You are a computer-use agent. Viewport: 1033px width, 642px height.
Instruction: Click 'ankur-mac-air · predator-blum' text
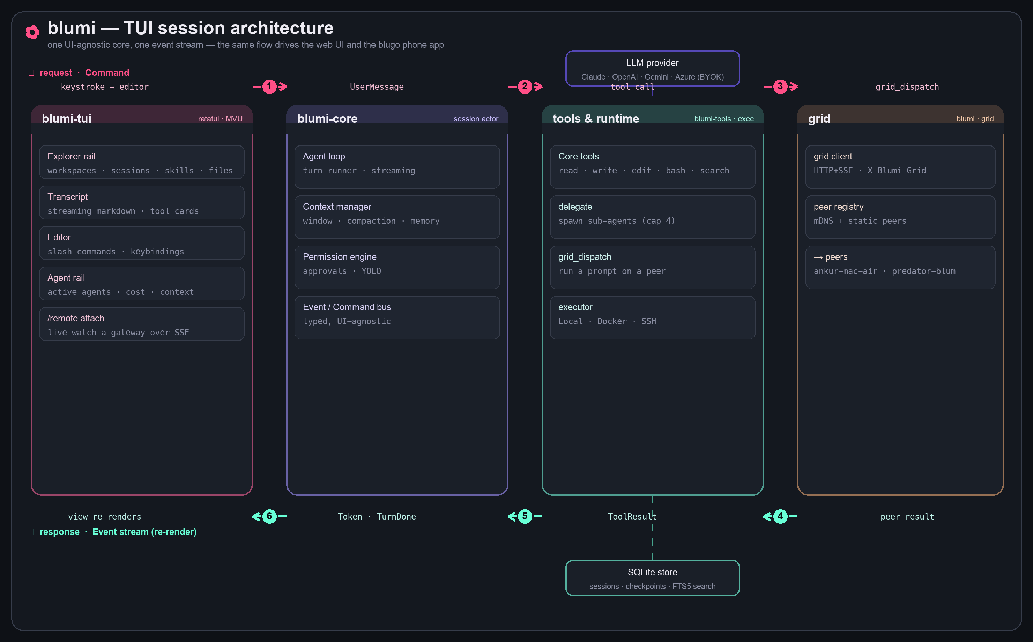pos(884,271)
